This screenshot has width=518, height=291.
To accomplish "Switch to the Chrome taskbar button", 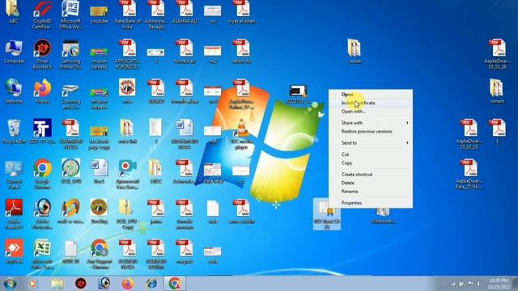I will coord(175,284).
